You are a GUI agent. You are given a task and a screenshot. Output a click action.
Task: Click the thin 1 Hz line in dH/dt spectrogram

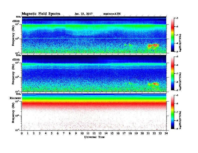tap(94, 38)
